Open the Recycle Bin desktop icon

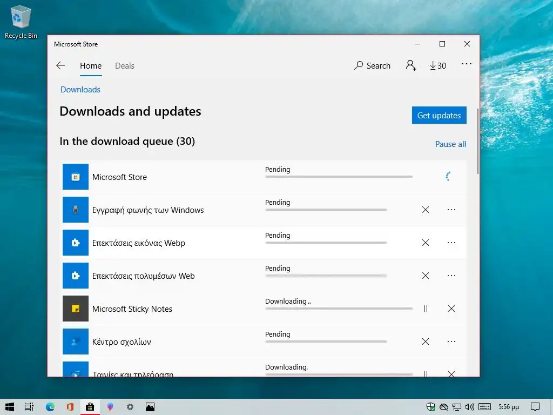pos(21,22)
